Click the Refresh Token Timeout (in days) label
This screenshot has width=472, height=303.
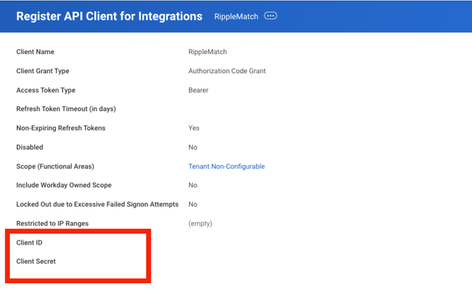tap(66, 109)
